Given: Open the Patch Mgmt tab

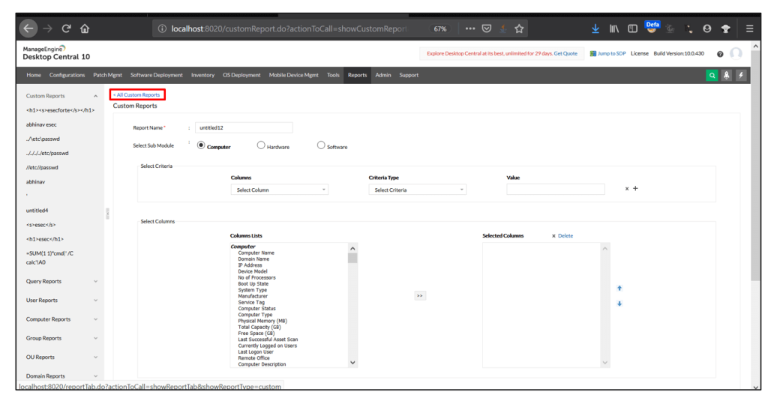Looking at the screenshot, I should tap(108, 75).
